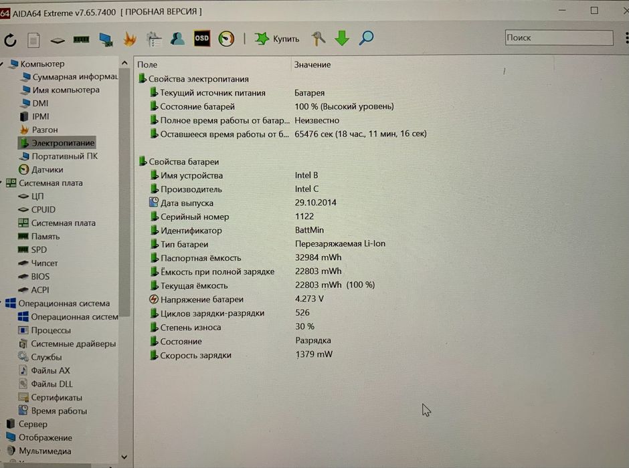Screen dimensions: 629x468
Task: Select Циклов зарядки-разрядки row
Action: [230, 314]
